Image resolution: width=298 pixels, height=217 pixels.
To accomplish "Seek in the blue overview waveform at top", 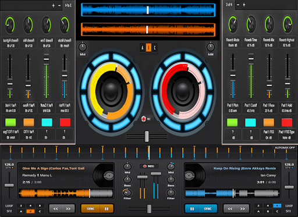I will pyautogui.click(x=148, y=10).
